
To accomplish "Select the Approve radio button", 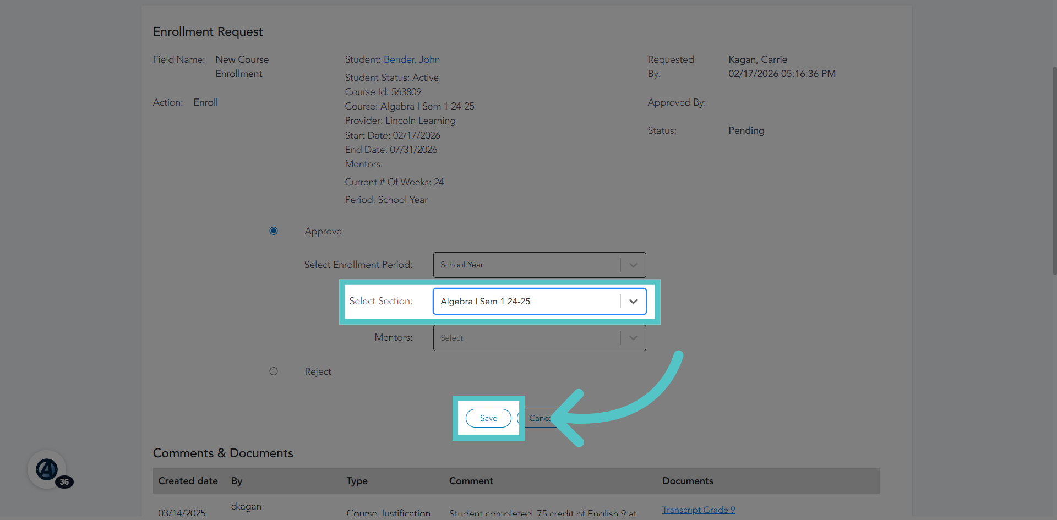I will 274,231.
